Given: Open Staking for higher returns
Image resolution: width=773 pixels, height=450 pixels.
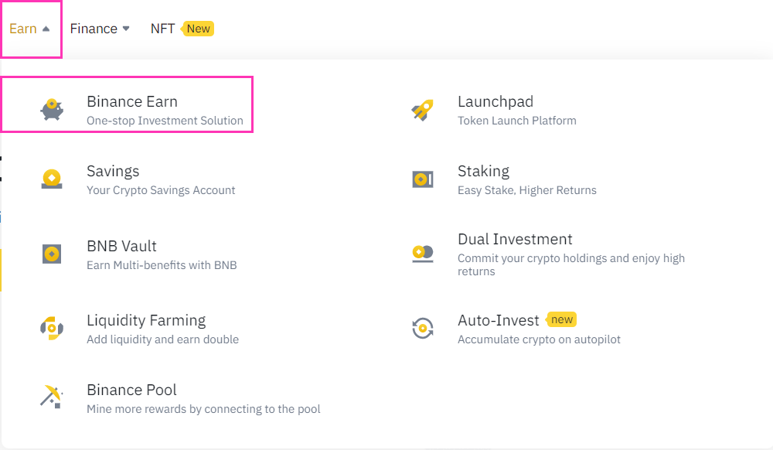Looking at the screenshot, I should (483, 172).
